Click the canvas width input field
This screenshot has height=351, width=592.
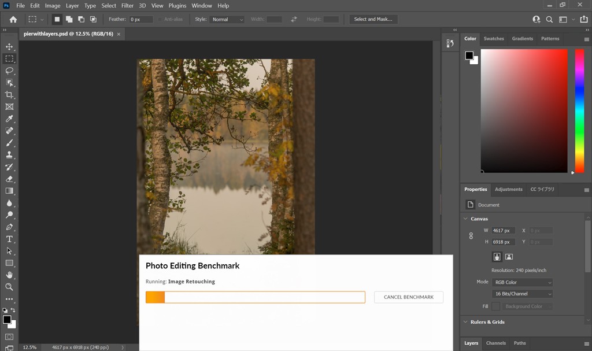pyautogui.click(x=502, y=230)
